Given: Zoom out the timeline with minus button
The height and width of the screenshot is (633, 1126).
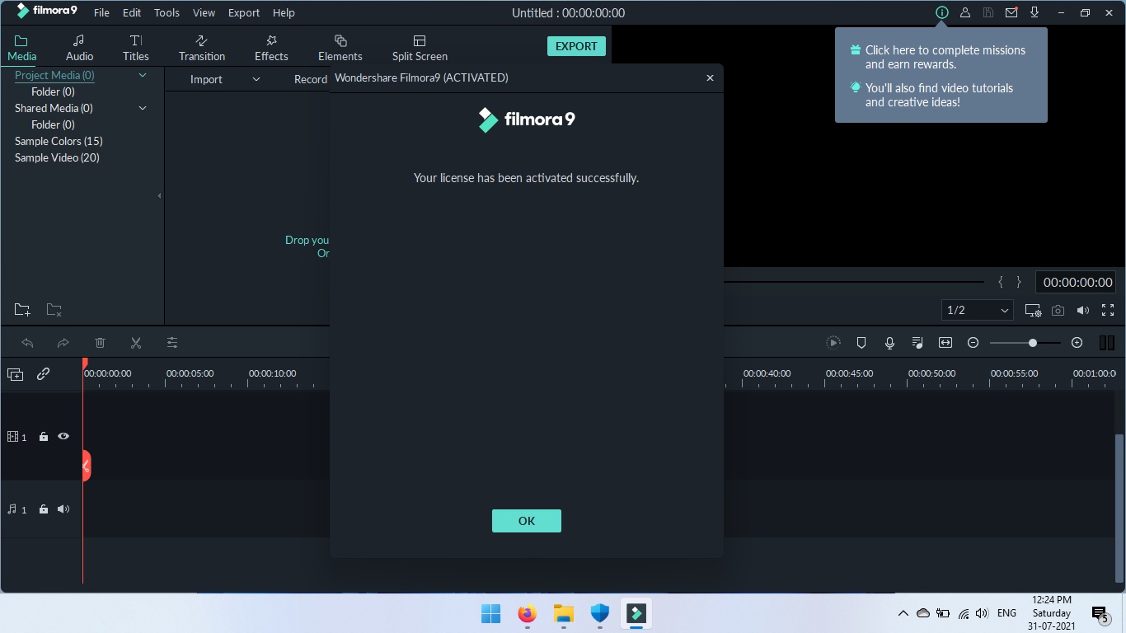Looking at the screenshot, I should [973, 343].
